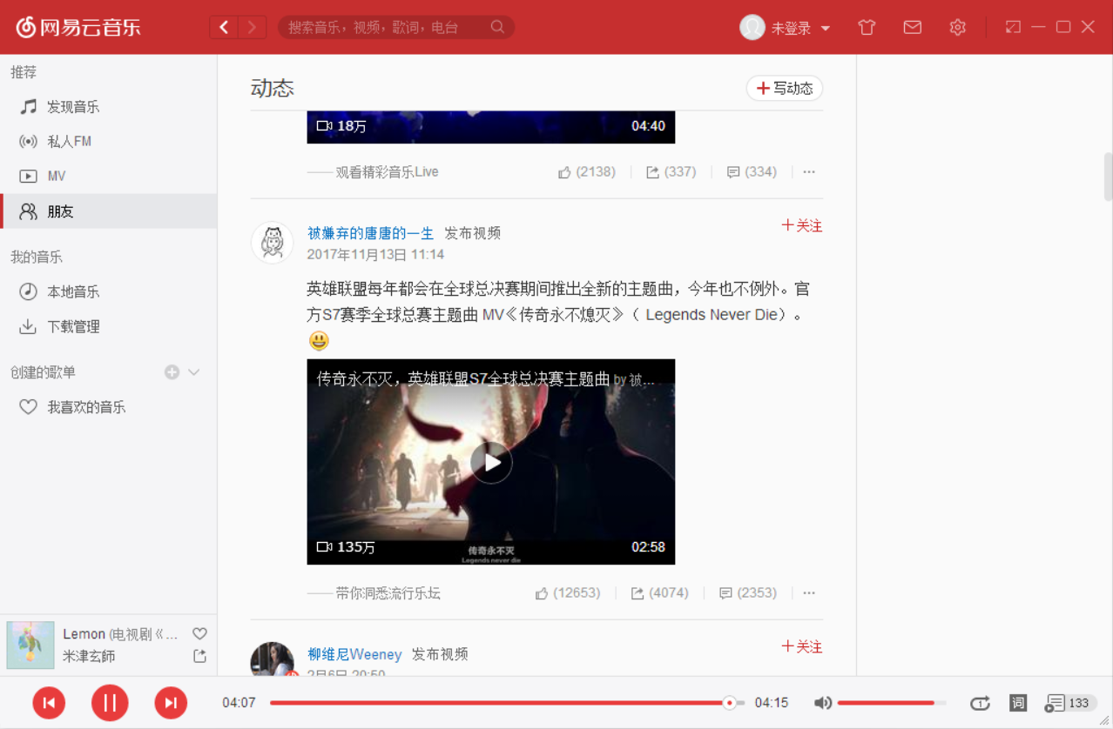Skip to previous track
Viewport: 1113px width, 729px height.
coord(49,703)
